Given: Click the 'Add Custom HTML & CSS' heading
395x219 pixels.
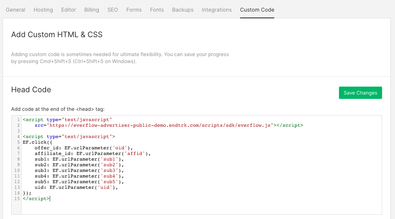Looking at the screenshot, I should (x=57, y=35).
